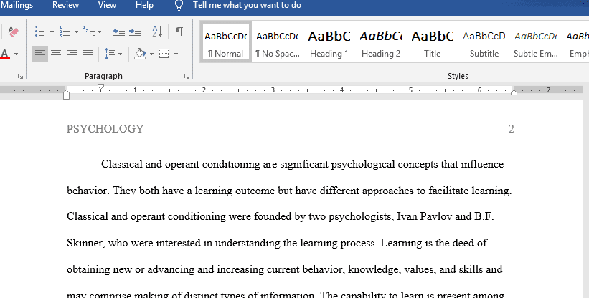The width and height of the screenshot is (589, 298).
Task: Click the word Skinner in the paragraph
Action: click(85, 243)
